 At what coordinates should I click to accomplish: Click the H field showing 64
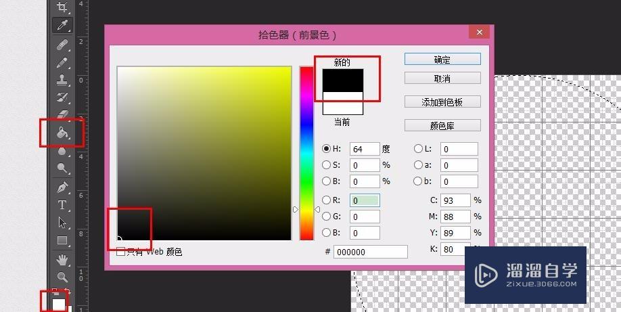pos(365,149)
